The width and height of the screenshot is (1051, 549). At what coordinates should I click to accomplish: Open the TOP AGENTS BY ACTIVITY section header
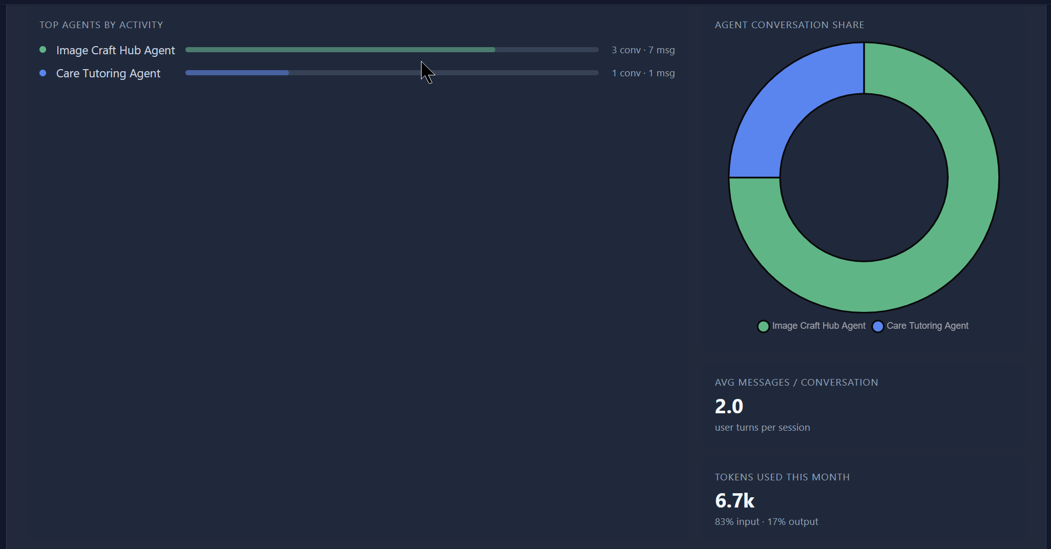[101, 25]
